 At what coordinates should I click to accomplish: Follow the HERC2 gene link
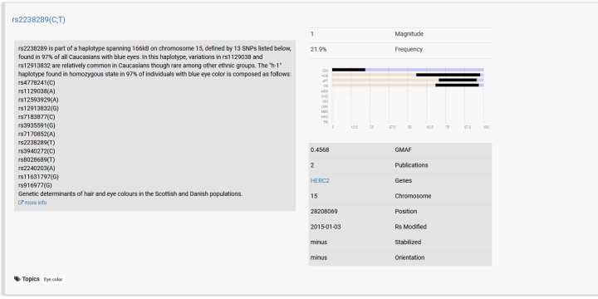(320, 181)
